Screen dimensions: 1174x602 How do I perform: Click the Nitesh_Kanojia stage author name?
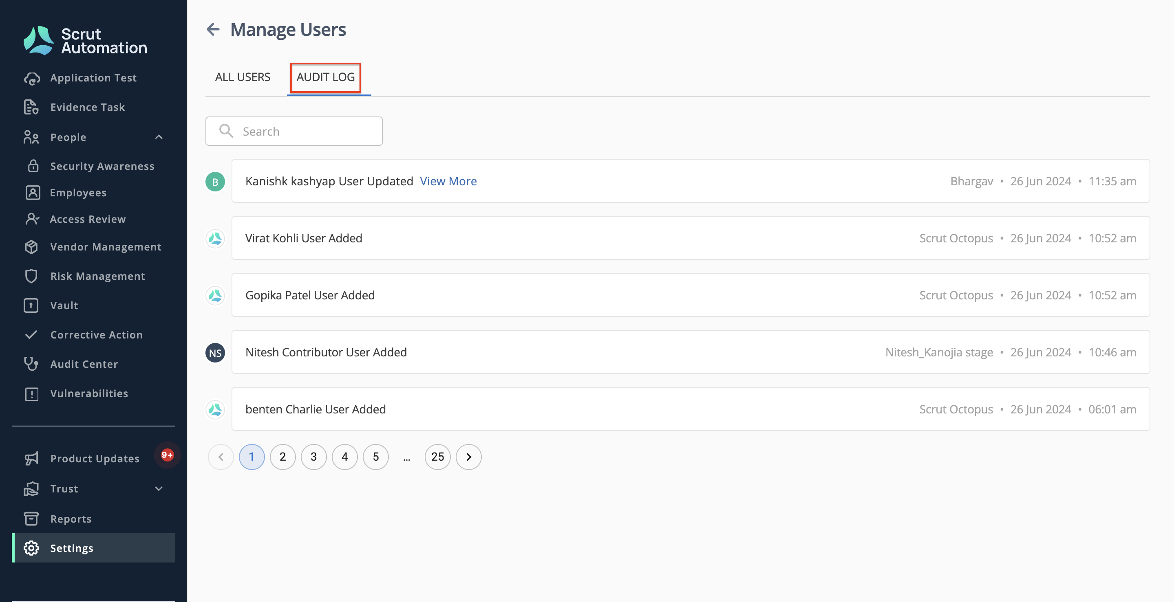point(939,352)
